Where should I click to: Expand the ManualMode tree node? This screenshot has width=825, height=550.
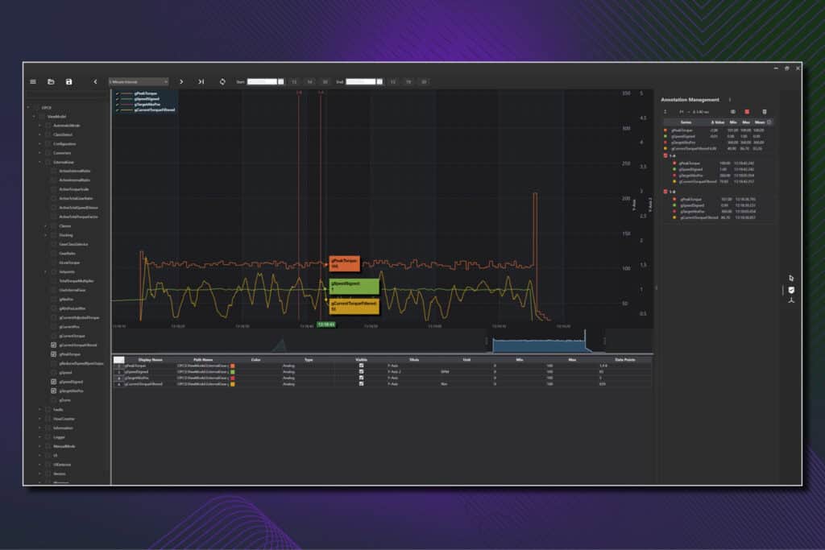(39, 446)
